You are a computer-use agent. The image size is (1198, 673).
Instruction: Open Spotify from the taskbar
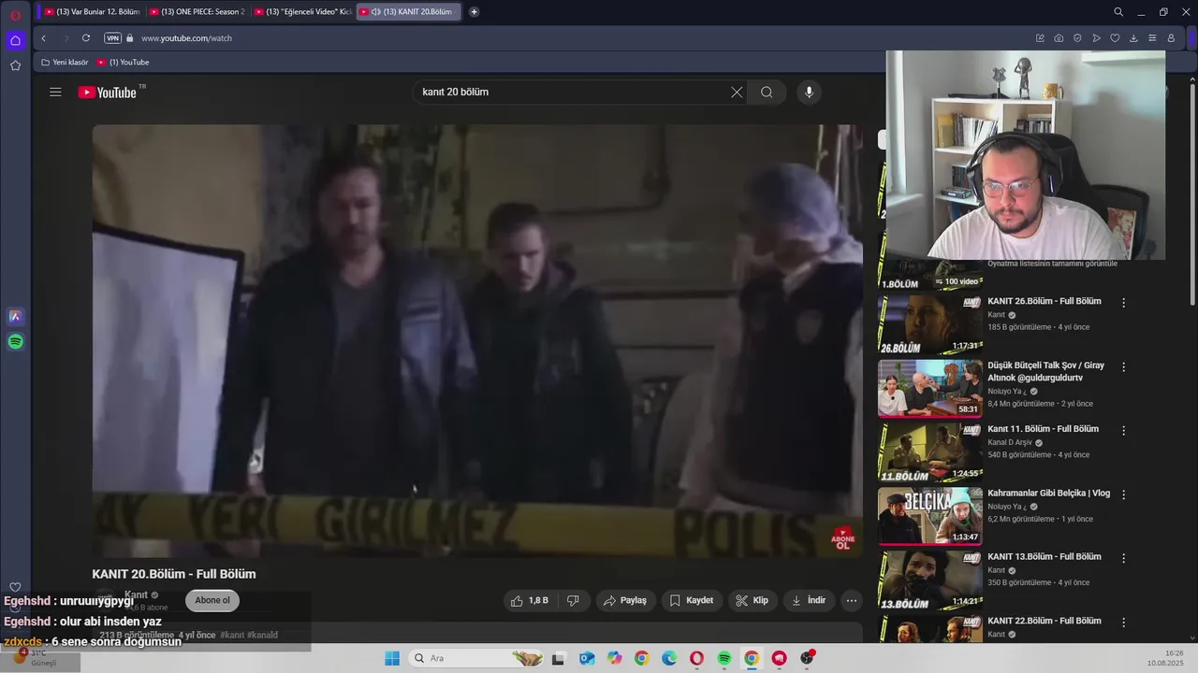[x=723, y=658]
